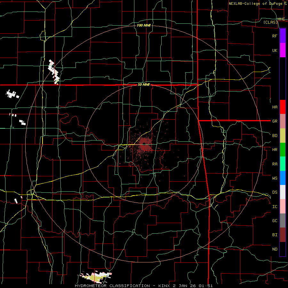The height and width of the screenshot is (288, 288).
Task: Click the 'HYDROMETEOR CLASSIFICATION' title text
Action: click(112, 286)
